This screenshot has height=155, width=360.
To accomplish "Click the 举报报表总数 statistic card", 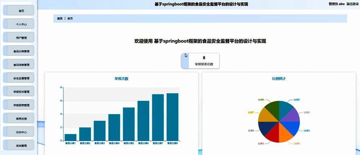I will pyautogui.click(x=200, y=61).
